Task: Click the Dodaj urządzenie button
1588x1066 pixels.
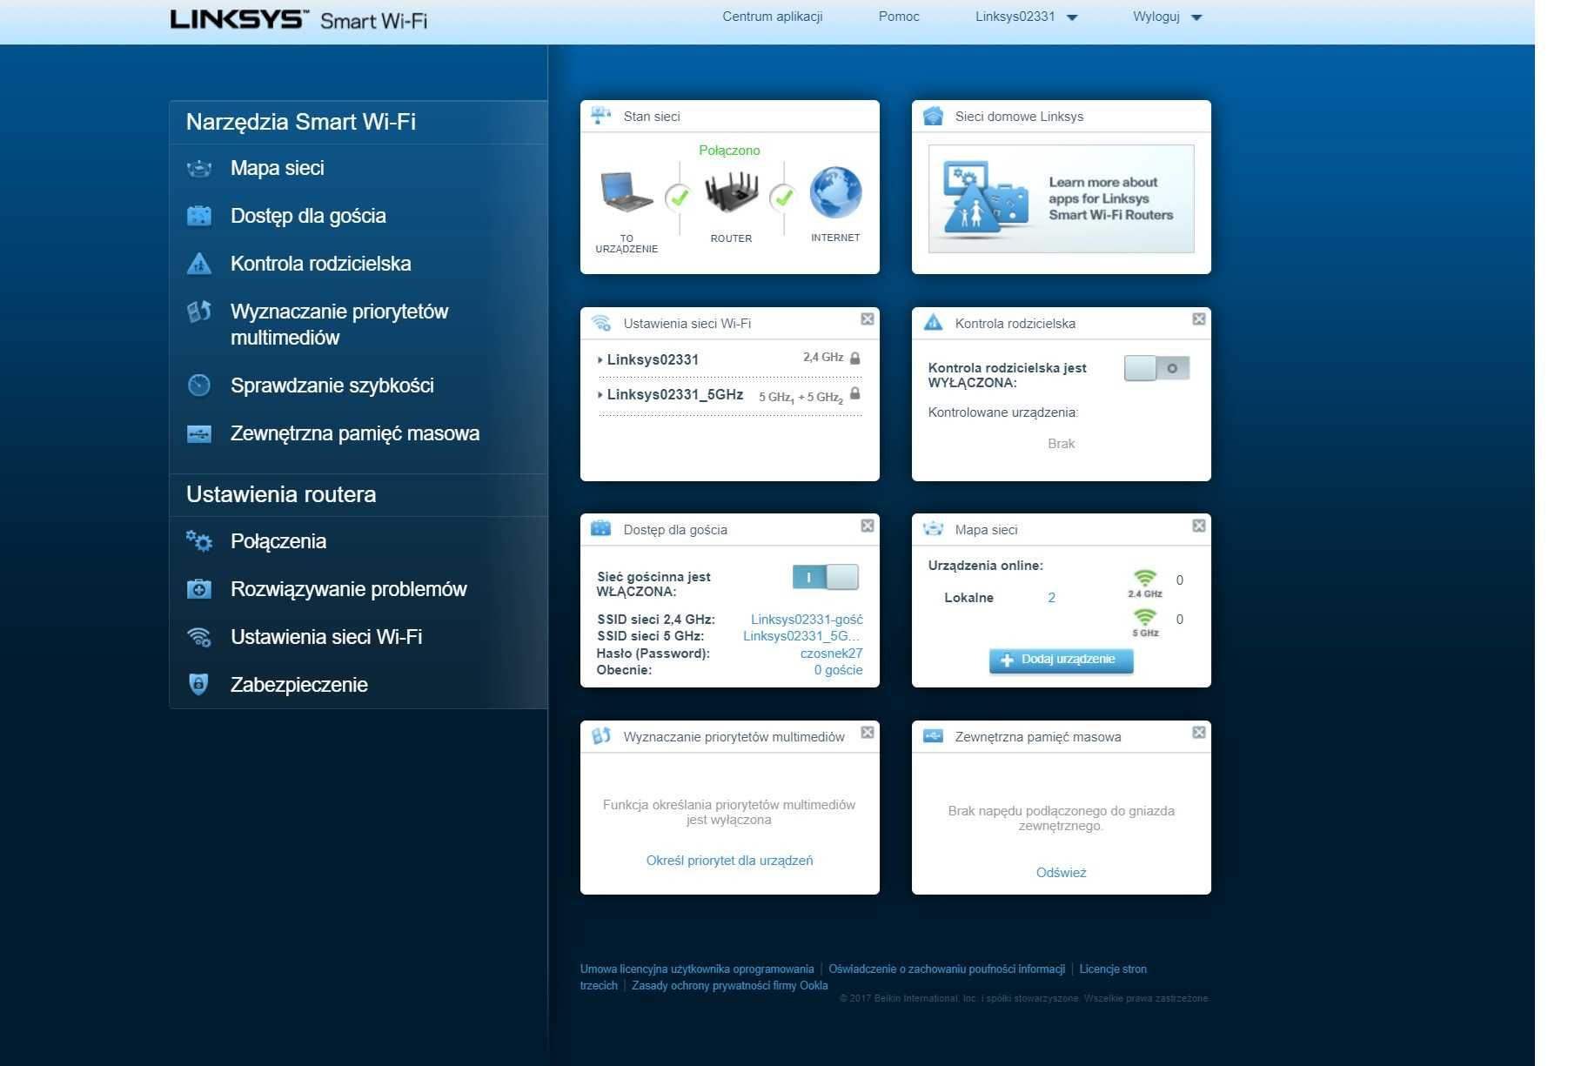Action: pos(1061,660)
